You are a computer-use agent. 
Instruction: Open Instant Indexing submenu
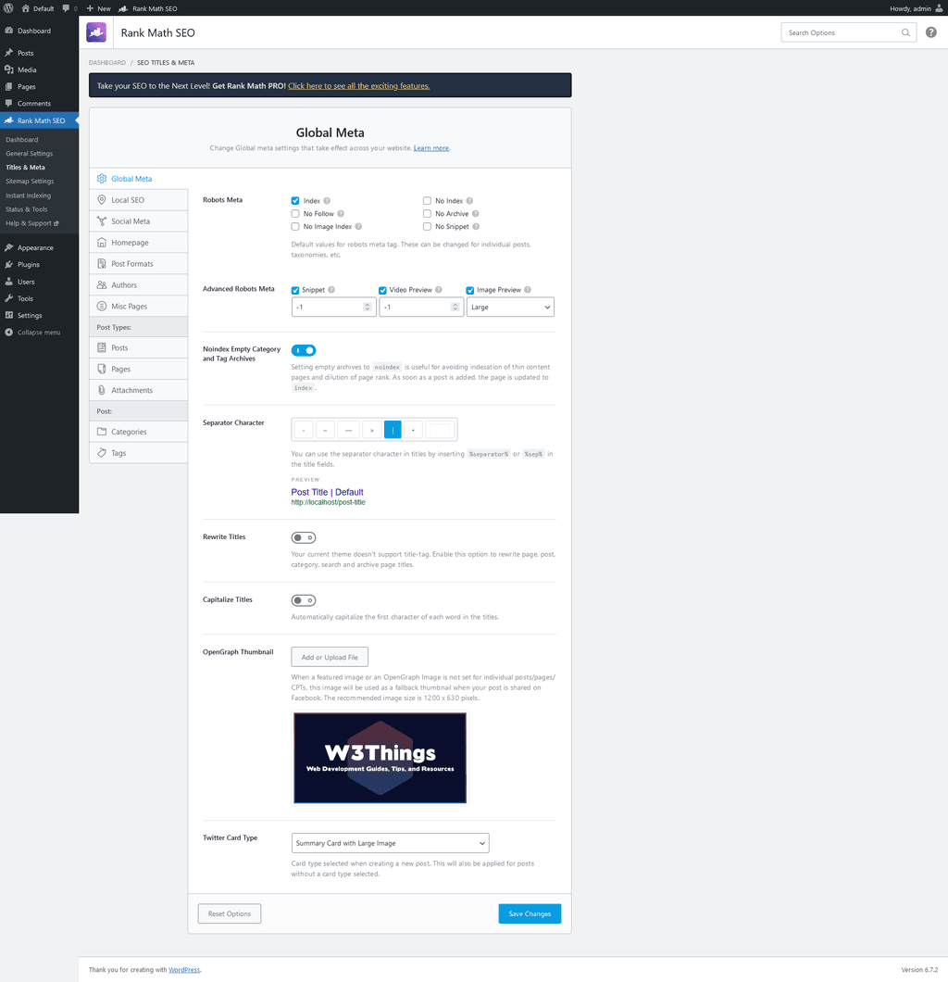click(x=28, y=195)
